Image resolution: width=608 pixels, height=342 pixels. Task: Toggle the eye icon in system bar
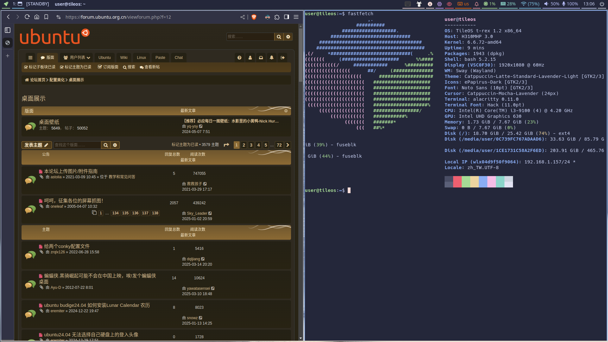coord(449,4)
